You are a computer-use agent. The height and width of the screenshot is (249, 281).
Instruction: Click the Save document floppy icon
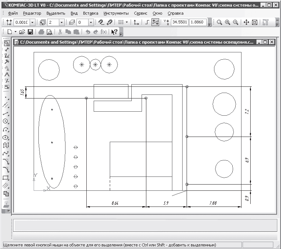click(x=30, y=32)
